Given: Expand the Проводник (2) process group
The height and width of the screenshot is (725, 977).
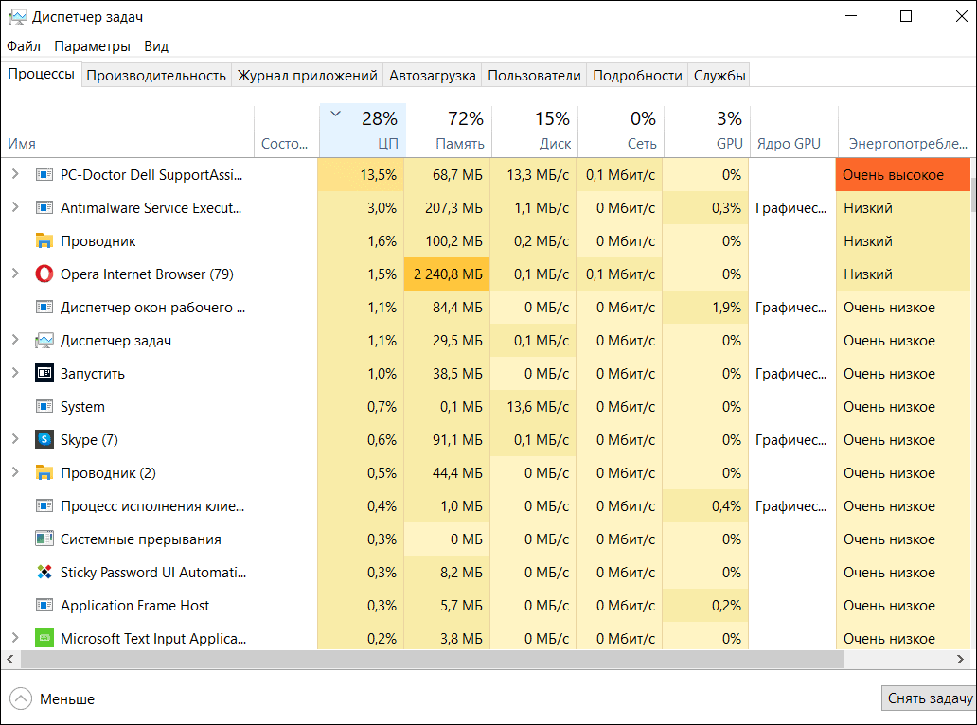Looking at the screenshot, I should pyautogui.click(x=15, y=473).
